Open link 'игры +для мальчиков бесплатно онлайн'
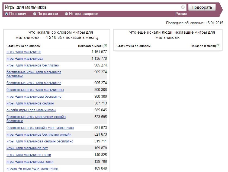Image resolution: width=228 pixels, height=172 pixels. tap(39, 135)
